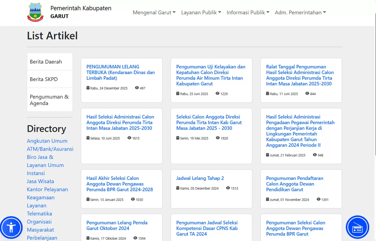Screen dimensions: 376x241
Task: Open Hasil Seleksi Administrasi Calon Anggota Direksi article
Action: (120, 122)
